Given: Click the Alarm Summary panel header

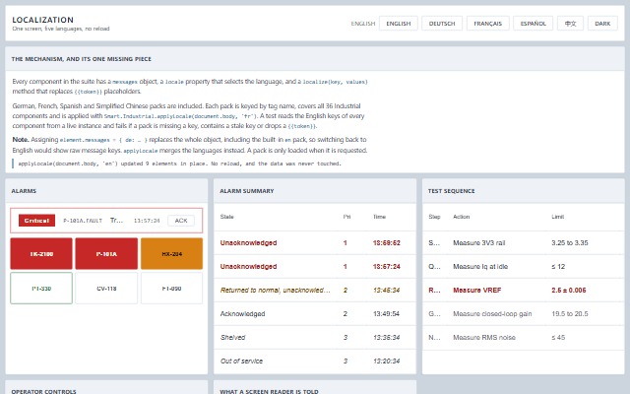Looking at the screenshot, I should pos(315,191).
